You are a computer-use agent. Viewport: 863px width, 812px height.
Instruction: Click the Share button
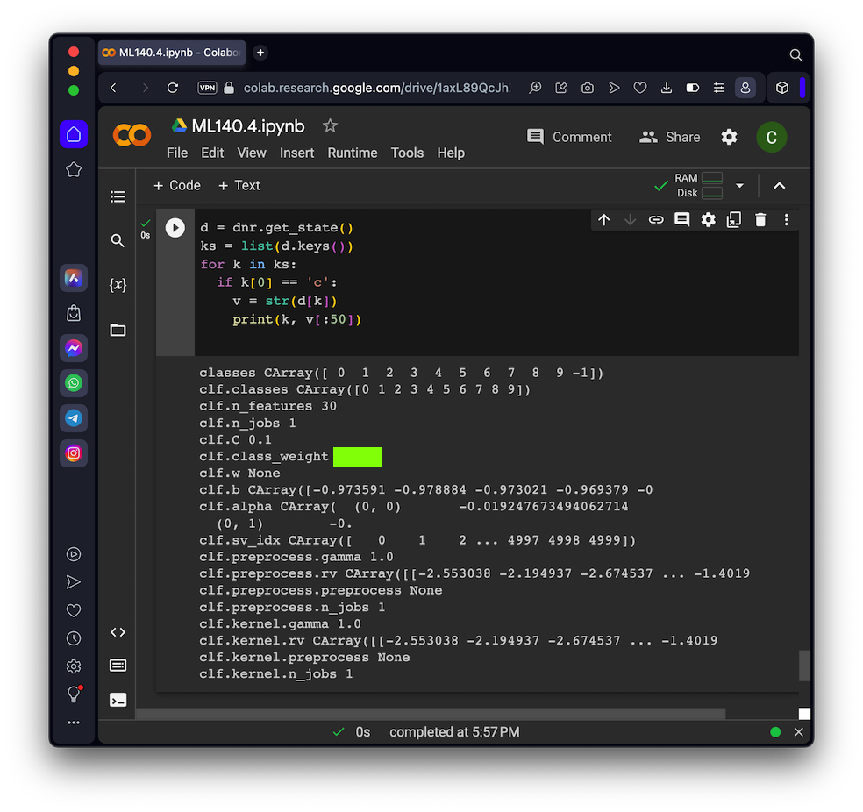click(x=670, y=137)
